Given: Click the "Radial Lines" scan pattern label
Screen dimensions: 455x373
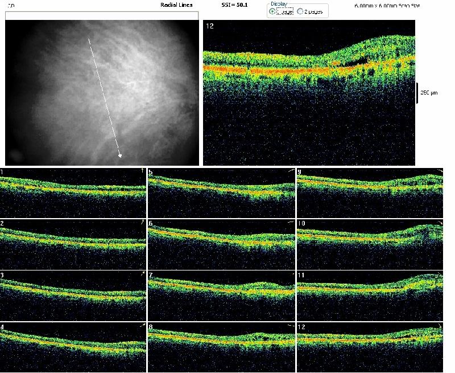Looking at the screenshot, I should [x=176, y=5].
